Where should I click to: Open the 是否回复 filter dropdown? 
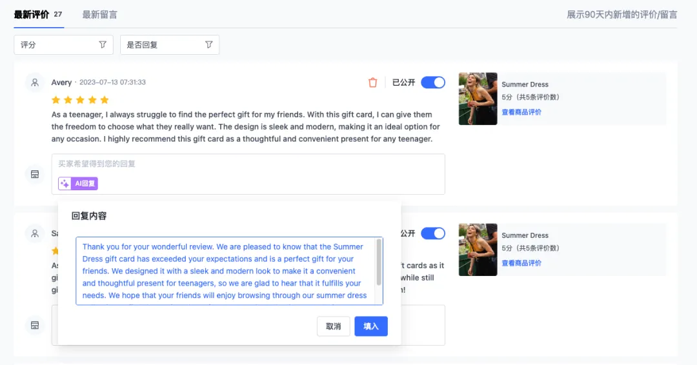pos(170,45)
